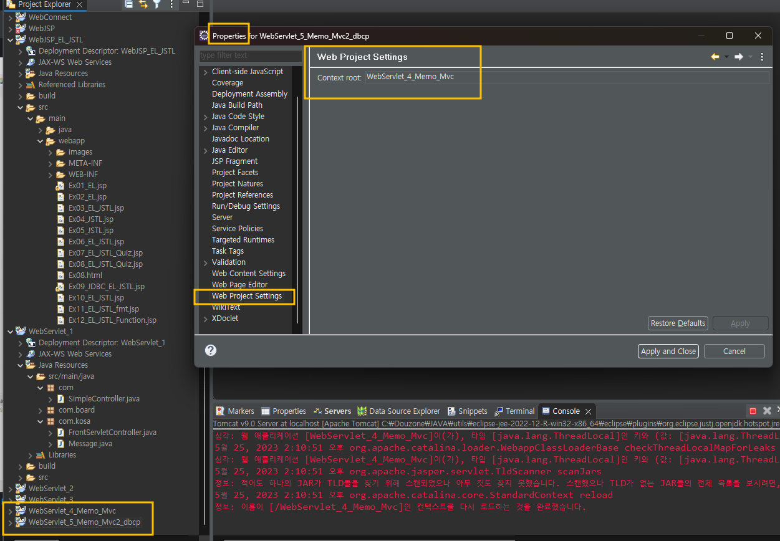The width and height of the screenshot is (780, 541).
Task: Click the Restore Defaults button
Action: tap(678, 323)
